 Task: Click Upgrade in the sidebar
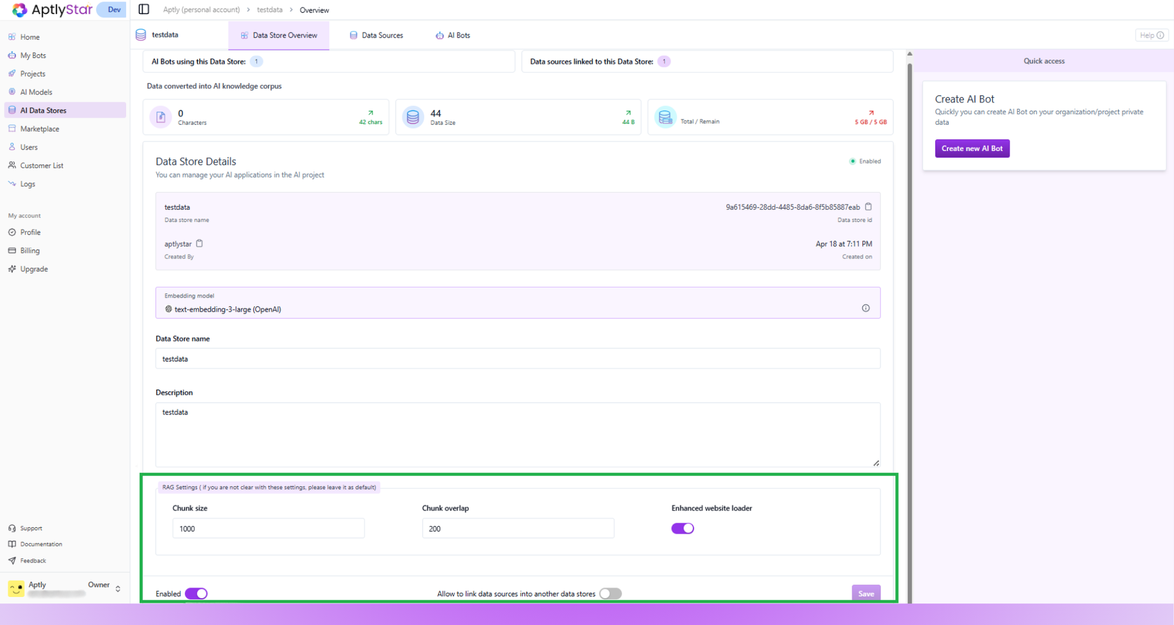pos(34,269)
